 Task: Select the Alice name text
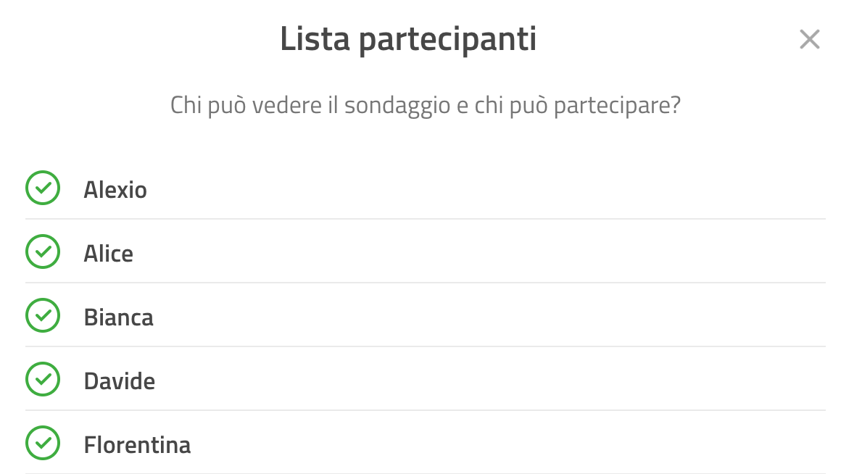[108, 254]
